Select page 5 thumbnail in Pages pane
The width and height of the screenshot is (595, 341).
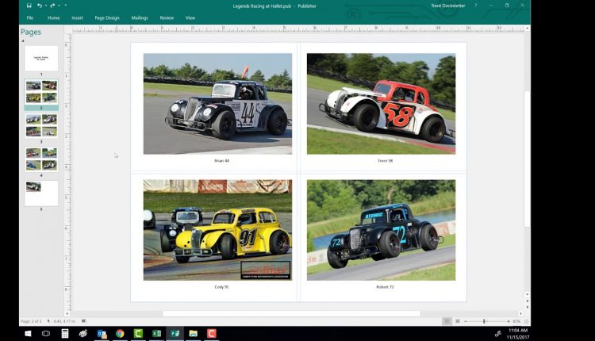41,193
